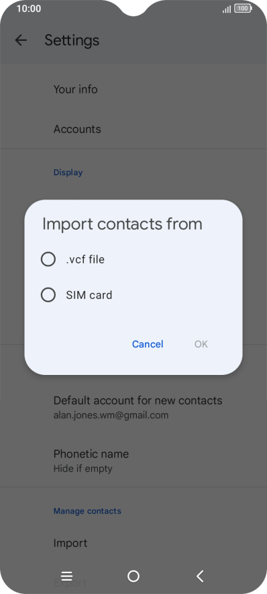
Task: Tap the signal strength icon
Action: point(227,9)
